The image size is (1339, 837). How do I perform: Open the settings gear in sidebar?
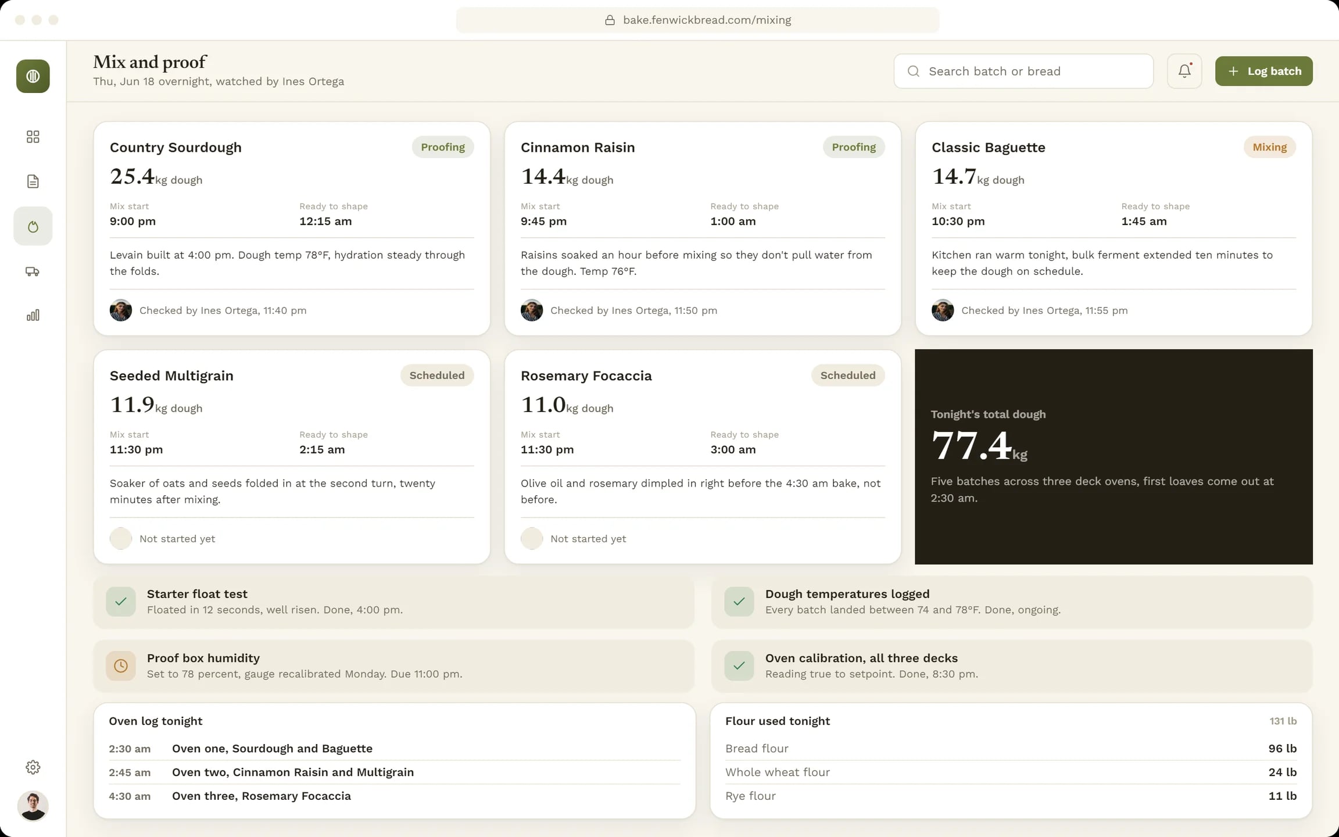33,767
